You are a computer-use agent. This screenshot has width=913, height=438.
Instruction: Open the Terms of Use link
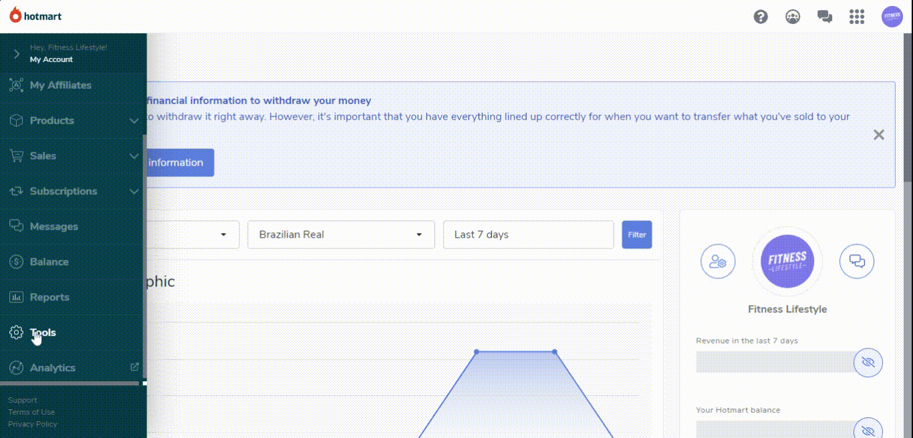pyautogui.click(x=31, y=412)
